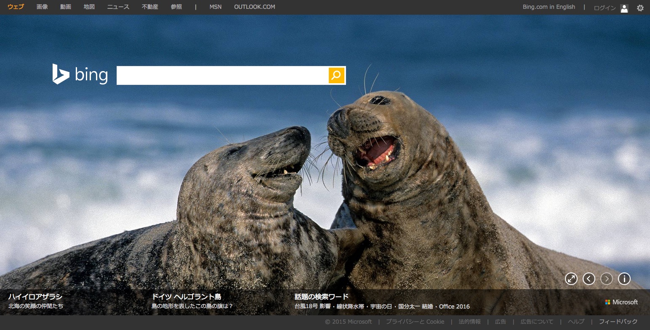Go to OUTLOOK.COM link
Viewport: 650px width, 330px height.
(x=254, y=7)
